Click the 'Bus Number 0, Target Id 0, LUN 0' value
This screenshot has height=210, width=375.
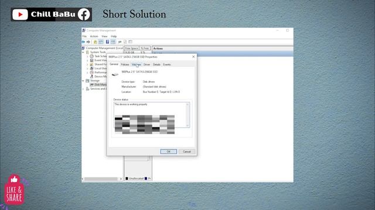(162, 92)
